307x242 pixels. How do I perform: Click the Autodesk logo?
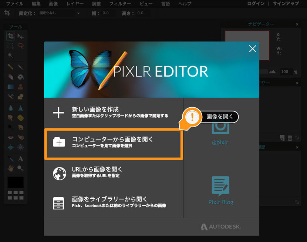[x=221, y=227]
